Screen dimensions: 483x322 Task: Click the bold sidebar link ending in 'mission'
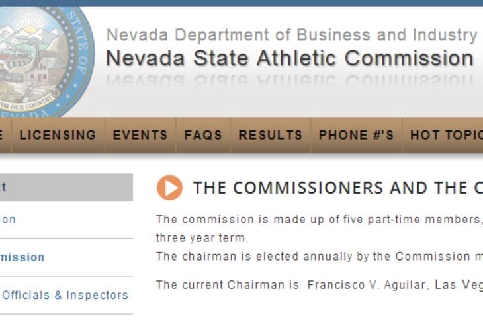click(22, 257)
